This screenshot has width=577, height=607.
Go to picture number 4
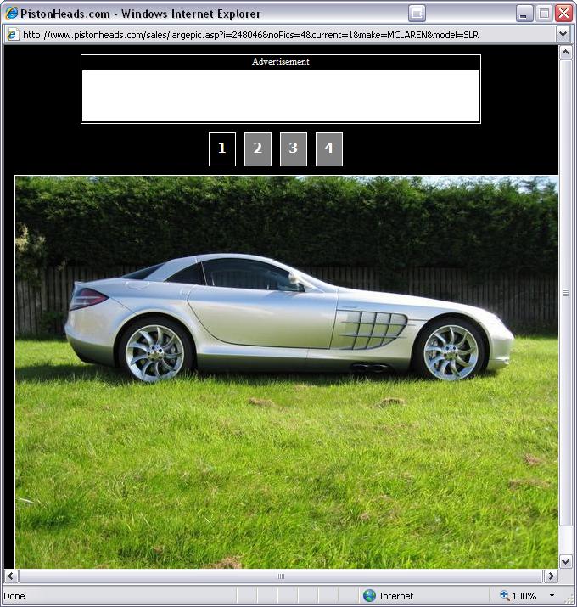point(329,149)
